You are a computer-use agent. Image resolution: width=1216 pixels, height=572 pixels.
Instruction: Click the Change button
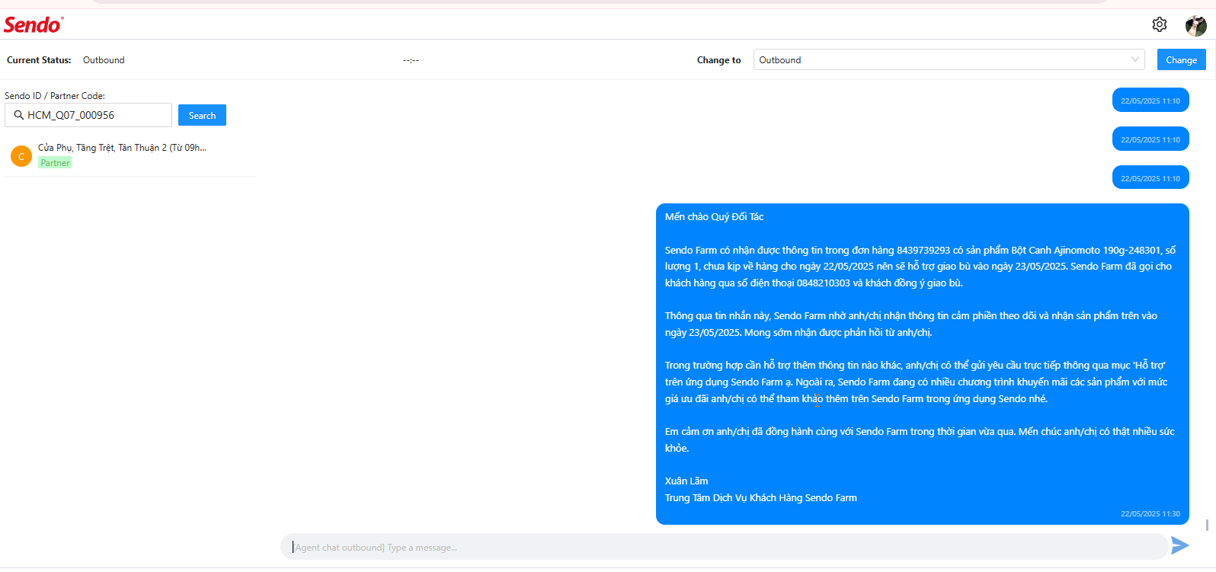pos(1181,59)
